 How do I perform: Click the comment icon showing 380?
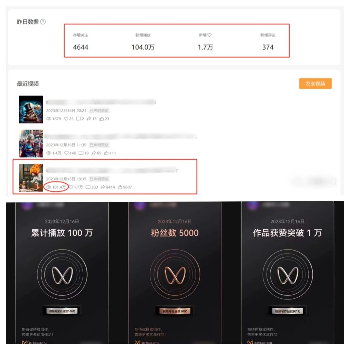tap(88, 187)
